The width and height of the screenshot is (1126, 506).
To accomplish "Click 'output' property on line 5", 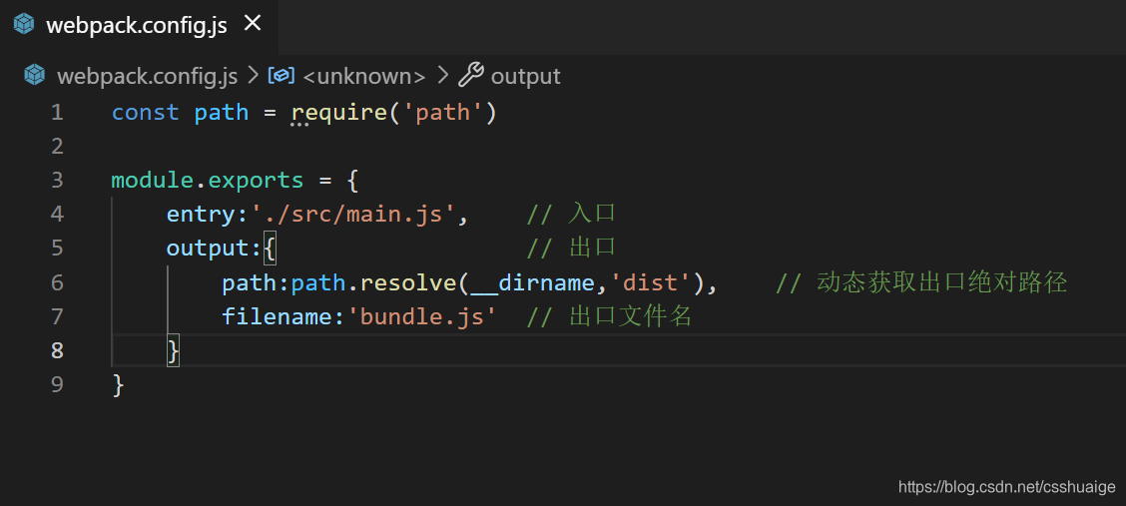I will [x=208, y=249].
